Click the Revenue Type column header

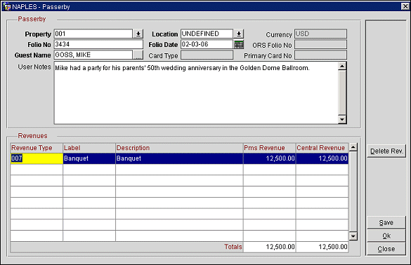coord(37,148)
